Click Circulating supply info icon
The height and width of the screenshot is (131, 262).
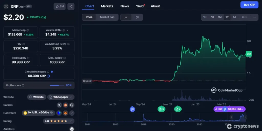(x=48, y=72)
